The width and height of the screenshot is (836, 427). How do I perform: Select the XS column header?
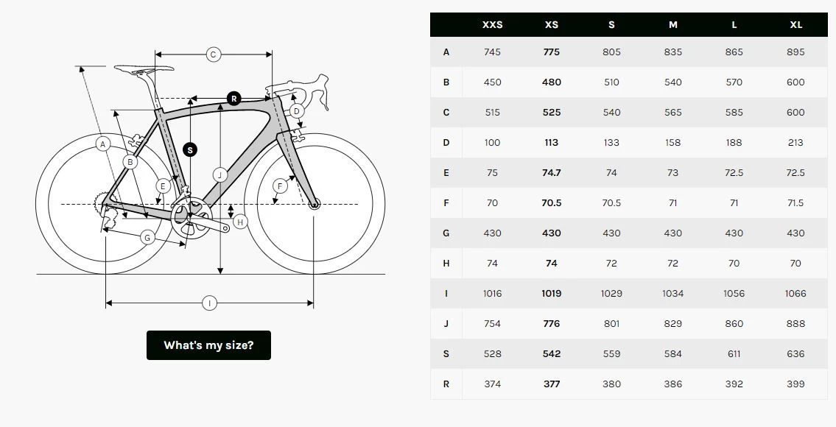550,24
